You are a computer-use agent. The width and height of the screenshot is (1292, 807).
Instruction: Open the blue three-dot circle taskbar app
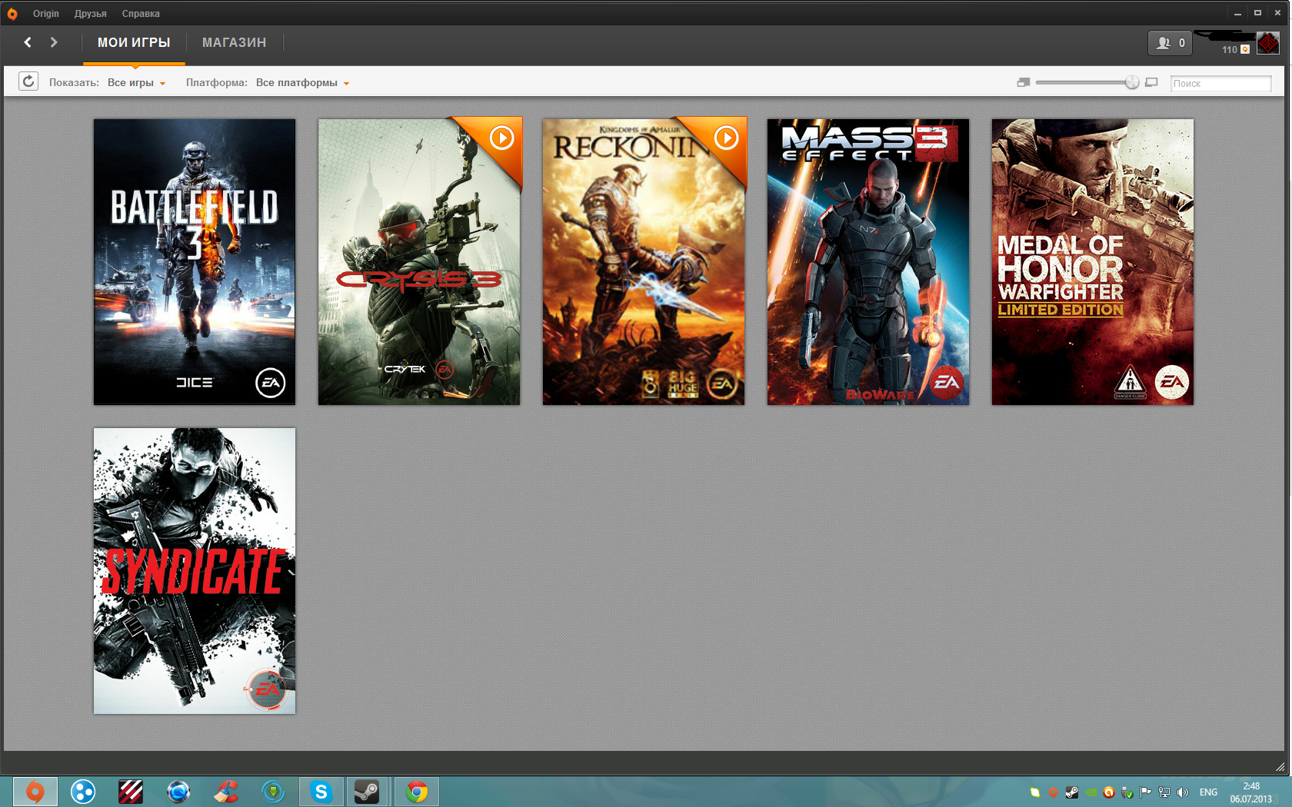click(83, 792)
